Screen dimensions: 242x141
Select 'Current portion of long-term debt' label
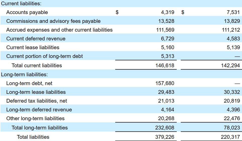click(44, 56)
